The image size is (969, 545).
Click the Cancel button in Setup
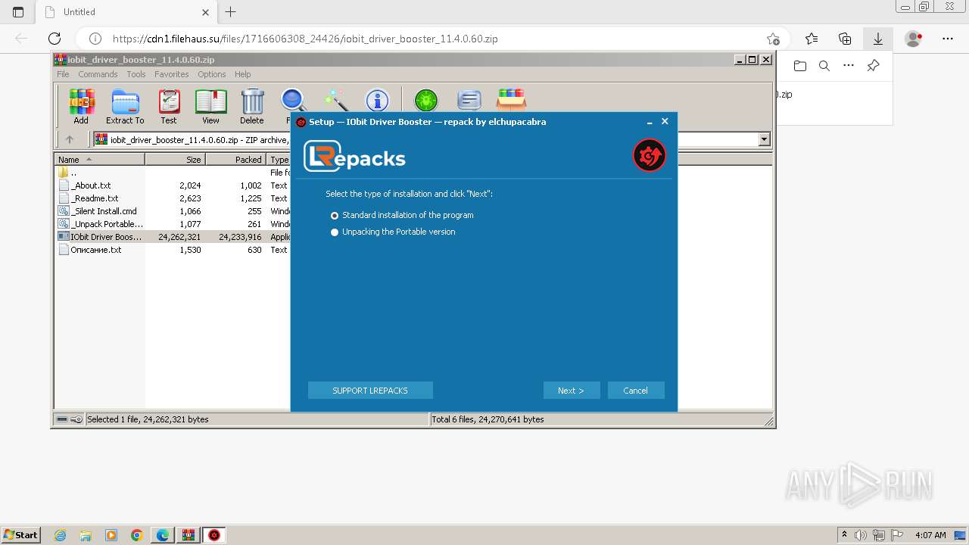[x=636, y=391]
